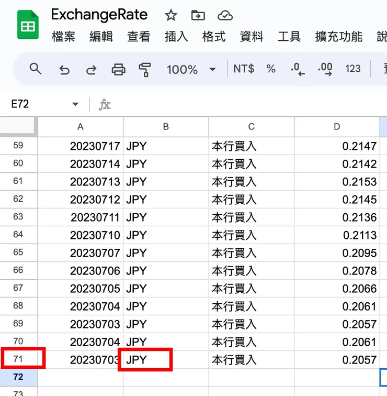The image size is (387, 396).
Task: Select empty cell A72
Action: coord(81,377)
